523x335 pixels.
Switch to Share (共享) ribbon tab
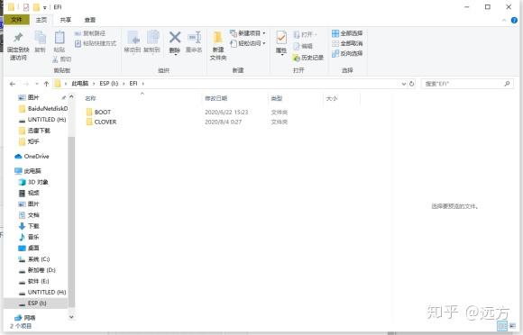65,20
